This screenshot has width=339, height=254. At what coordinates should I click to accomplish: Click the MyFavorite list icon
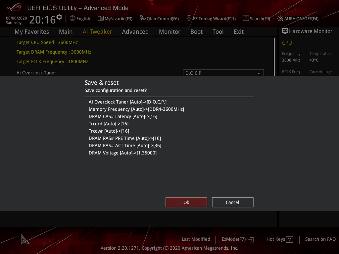(101, 19)
